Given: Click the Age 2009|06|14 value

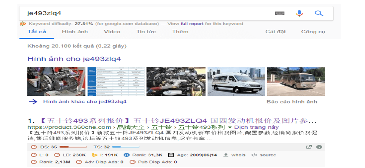Looking at the screenshot, I should (x=203, y=155).
